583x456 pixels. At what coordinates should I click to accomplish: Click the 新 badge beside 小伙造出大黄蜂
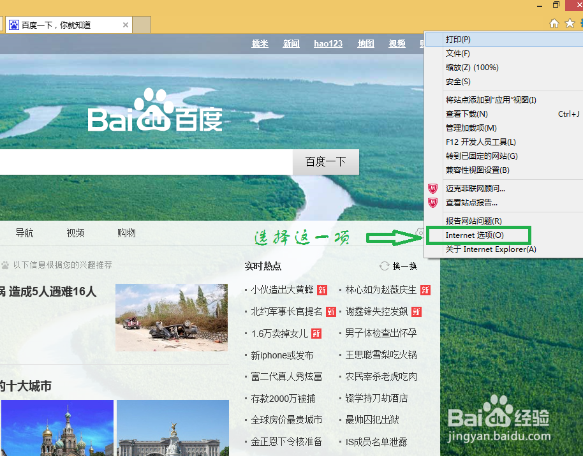[x=321, y=290]
